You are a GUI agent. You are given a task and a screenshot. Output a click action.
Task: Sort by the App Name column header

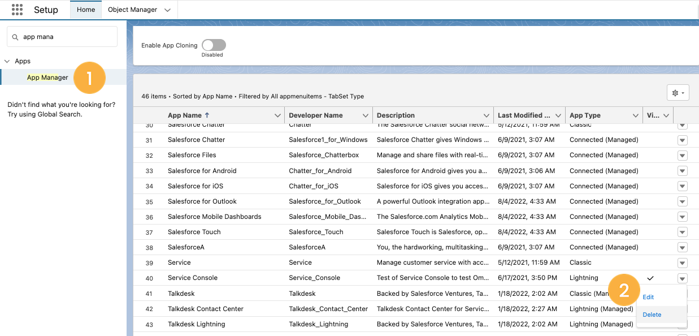[x=184, y=115]
